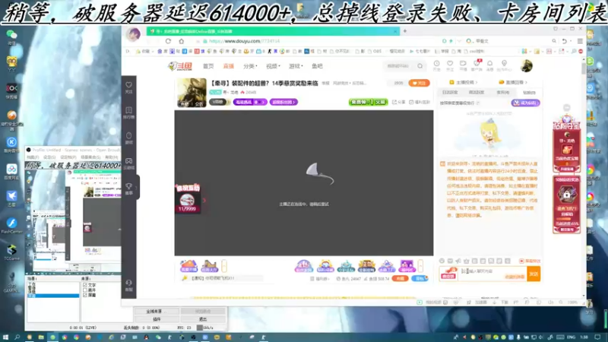
Task: Open the Help menu in OBS
Action: pyautogui.click(x=111, y=157)
